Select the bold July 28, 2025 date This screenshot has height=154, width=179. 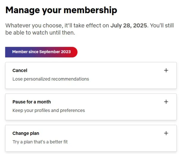(129, 26)
